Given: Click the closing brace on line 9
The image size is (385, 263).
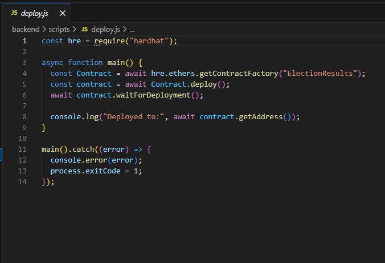Looking at the screenshot, I should [x=44, y=128].
